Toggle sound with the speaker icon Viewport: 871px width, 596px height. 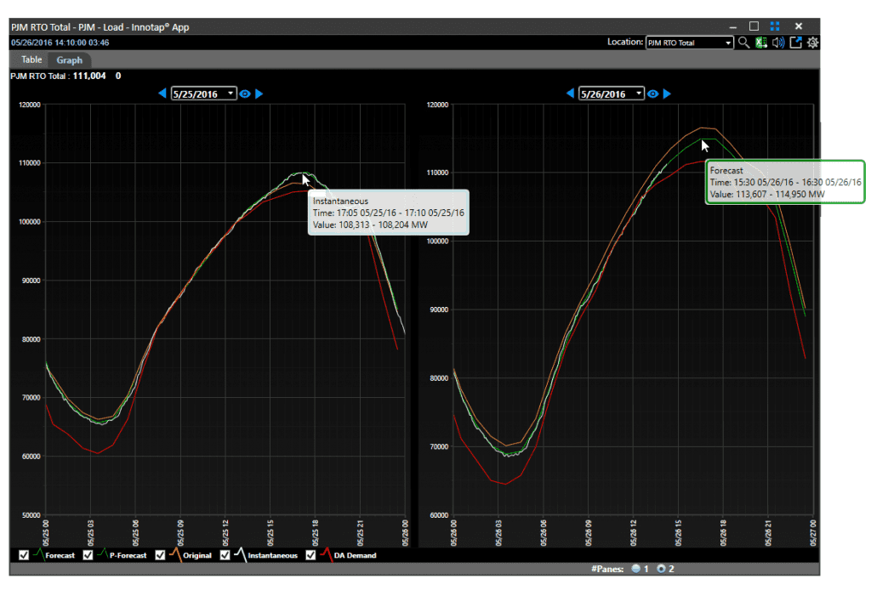pos(778,43)
